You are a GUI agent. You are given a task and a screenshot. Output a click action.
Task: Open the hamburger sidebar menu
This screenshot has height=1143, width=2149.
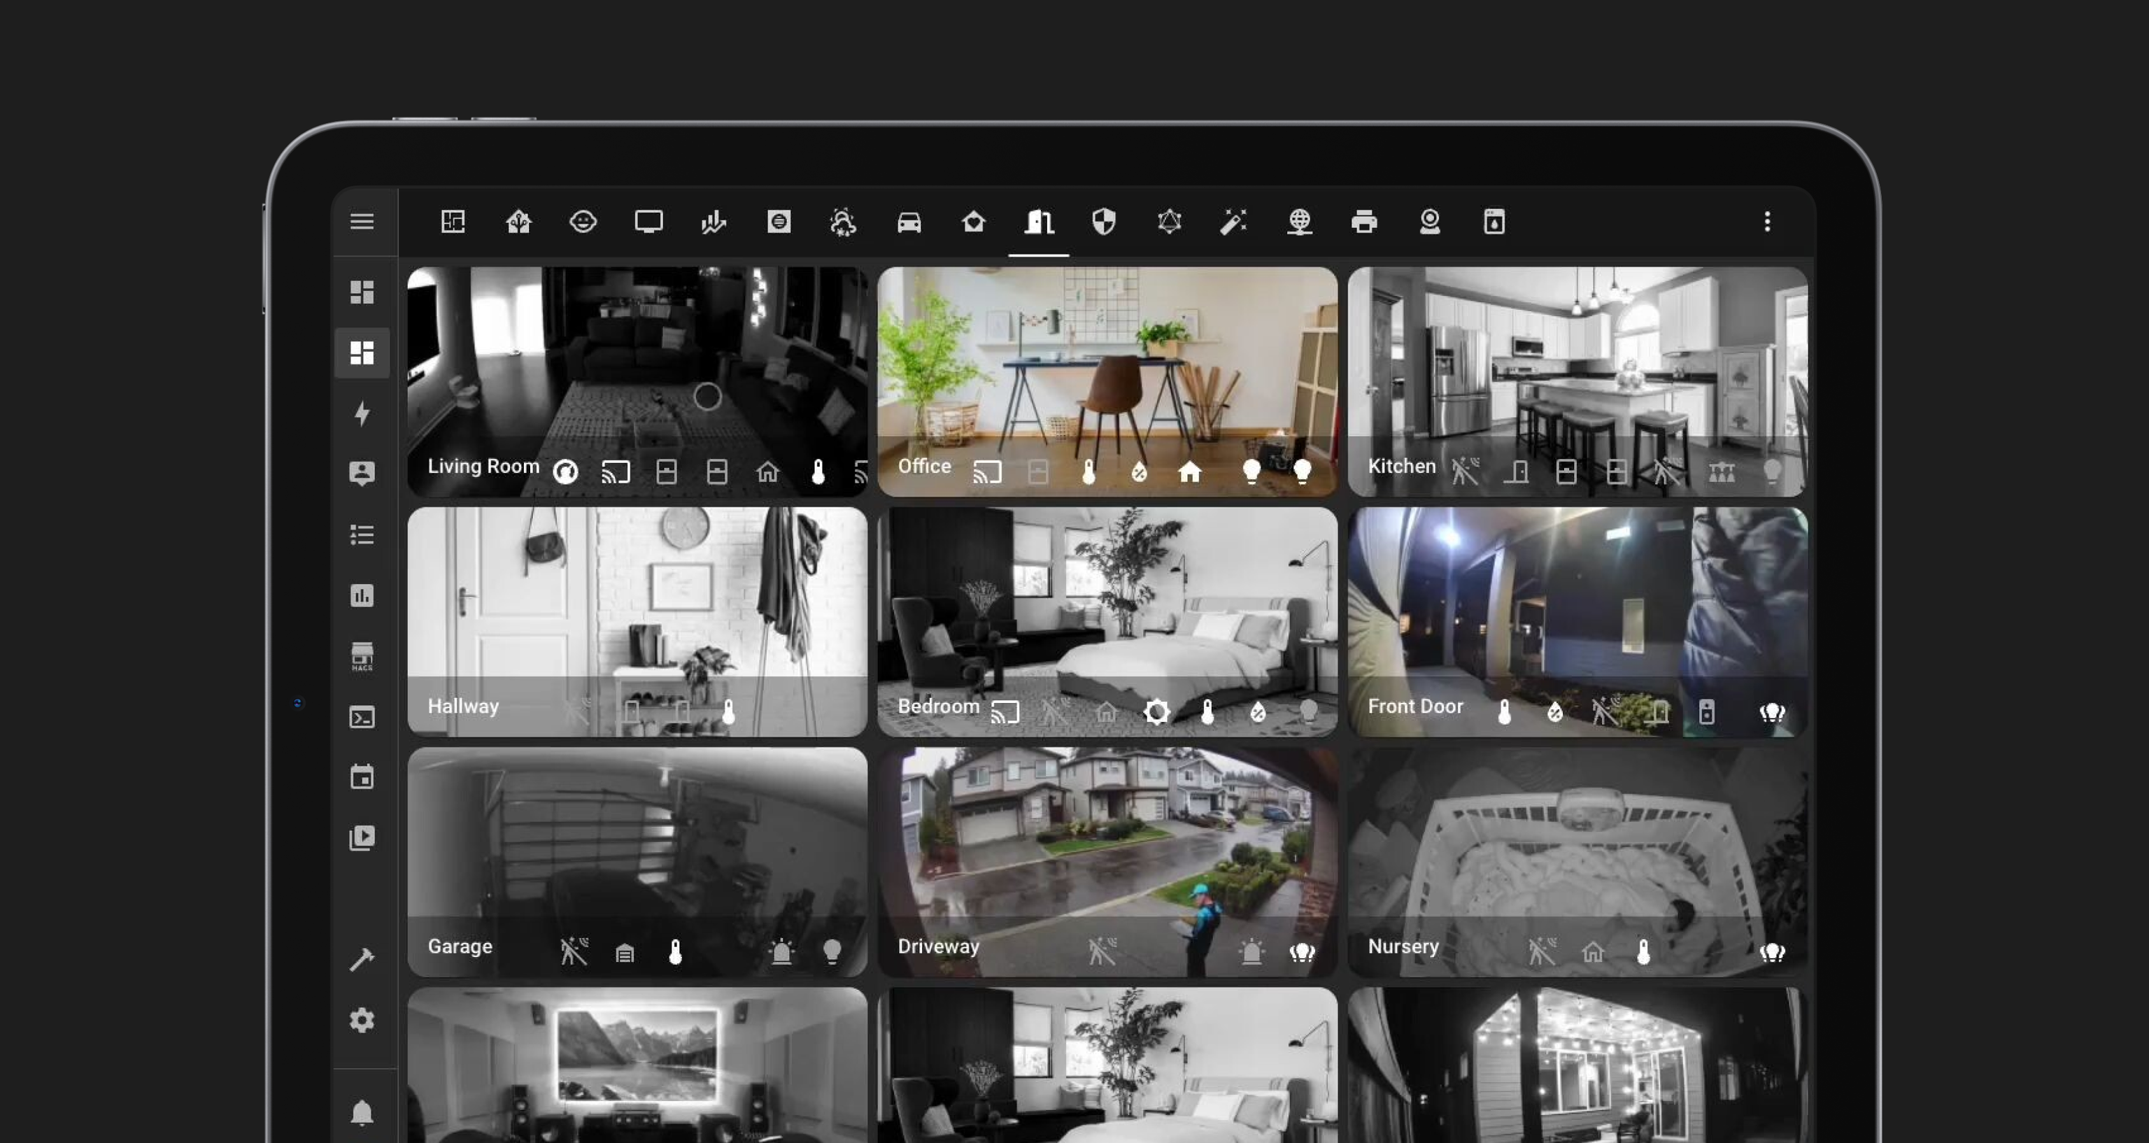361,222
